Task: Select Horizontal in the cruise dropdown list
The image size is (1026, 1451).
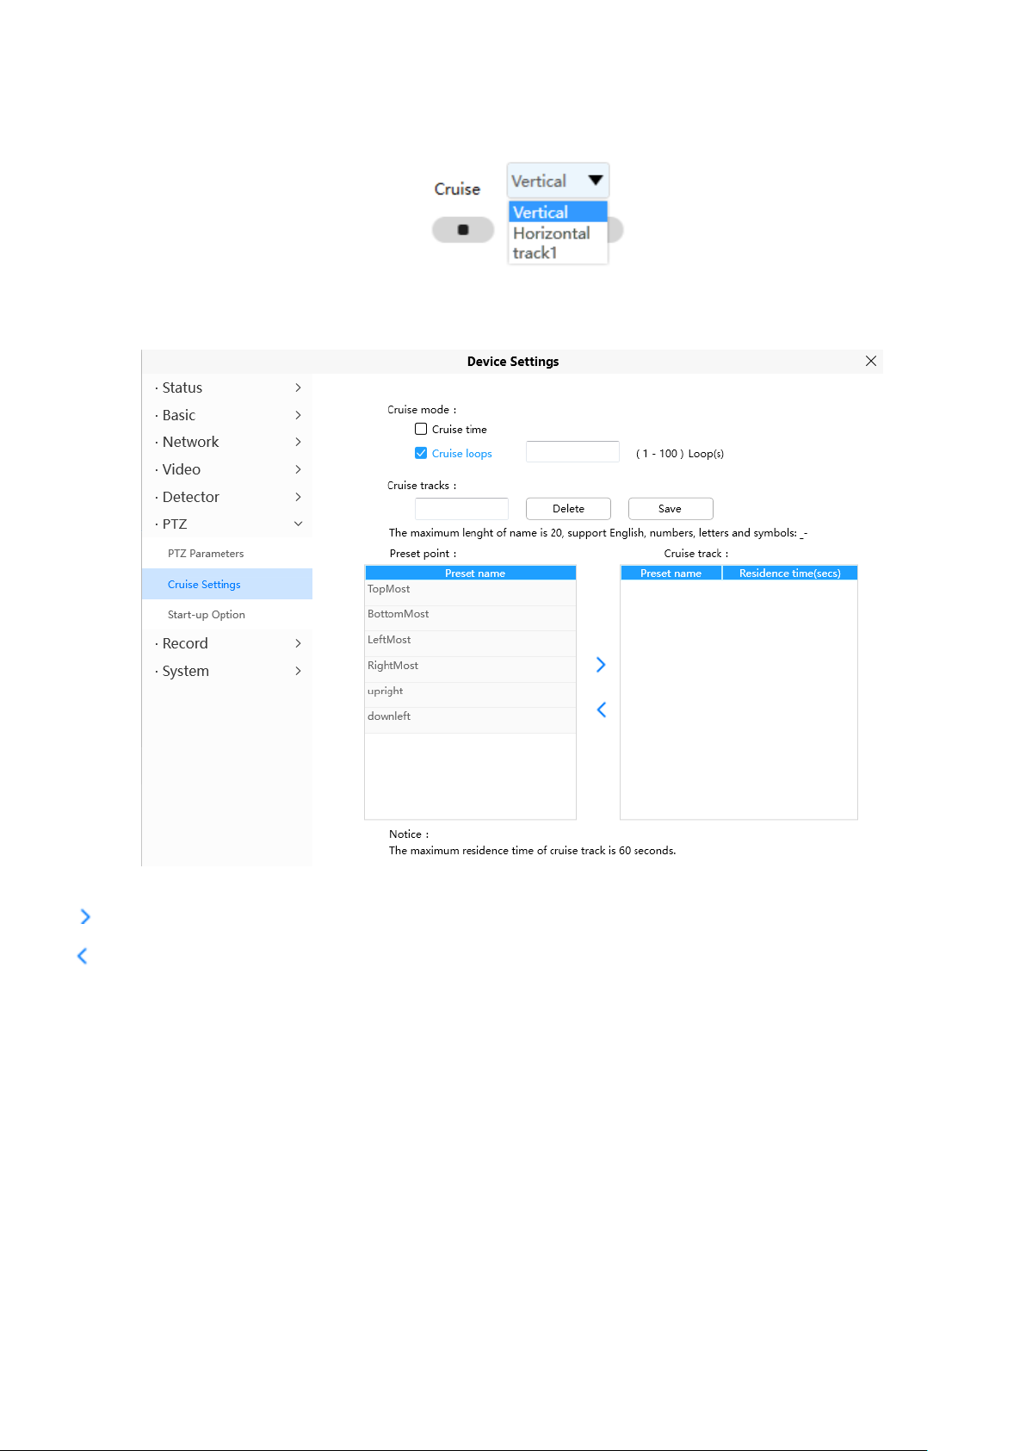Action: pyautogui.click(x=558, y=233)
